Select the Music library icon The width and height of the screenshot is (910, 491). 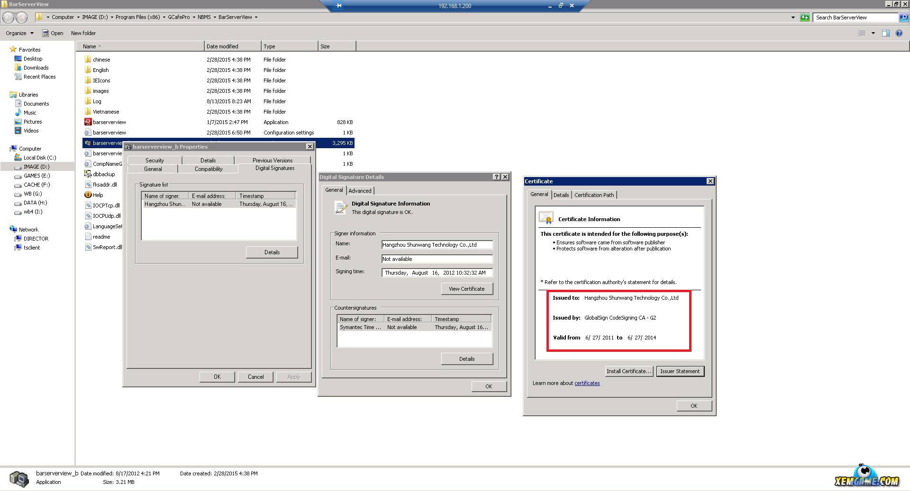tap(18, 112)
